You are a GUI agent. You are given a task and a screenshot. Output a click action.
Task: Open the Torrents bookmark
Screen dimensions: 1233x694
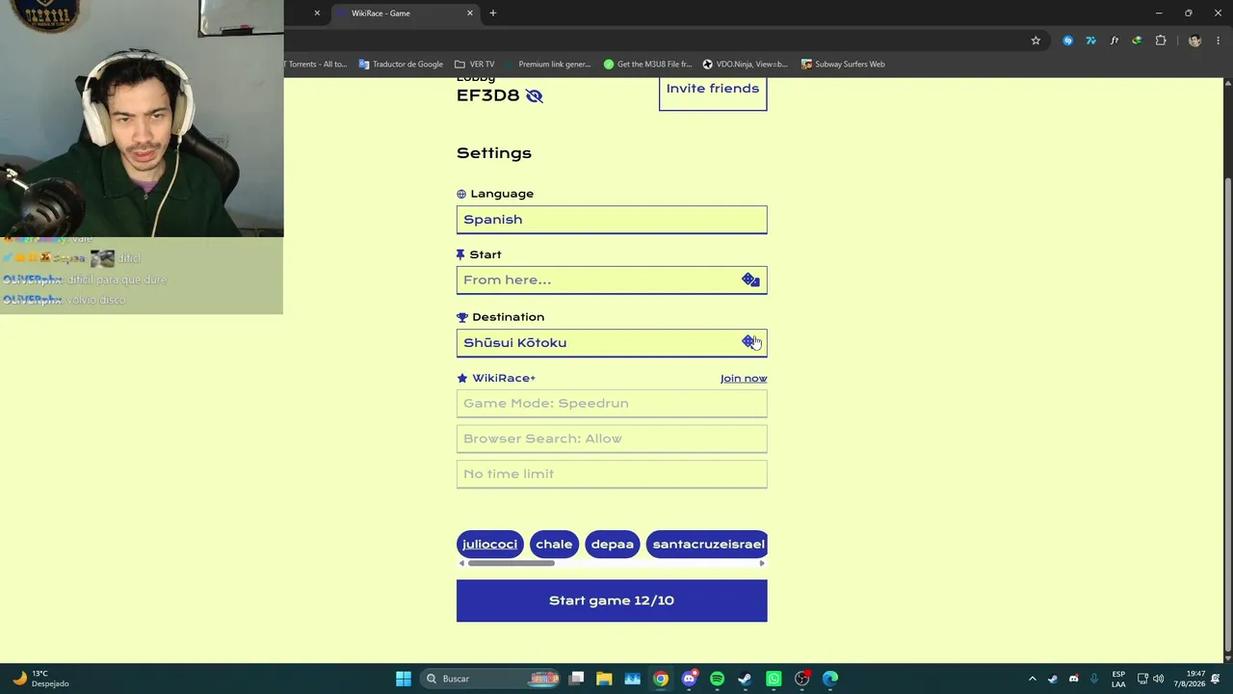(x=316, y=65)
